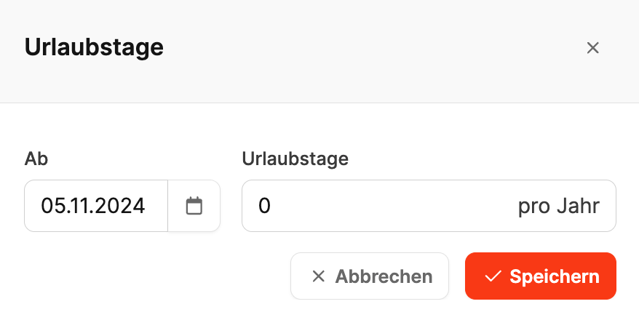This screenshot has width=639, height=336.
Task: Click the empty space inside the days-per-year field
Action: [x=393, y=206]
